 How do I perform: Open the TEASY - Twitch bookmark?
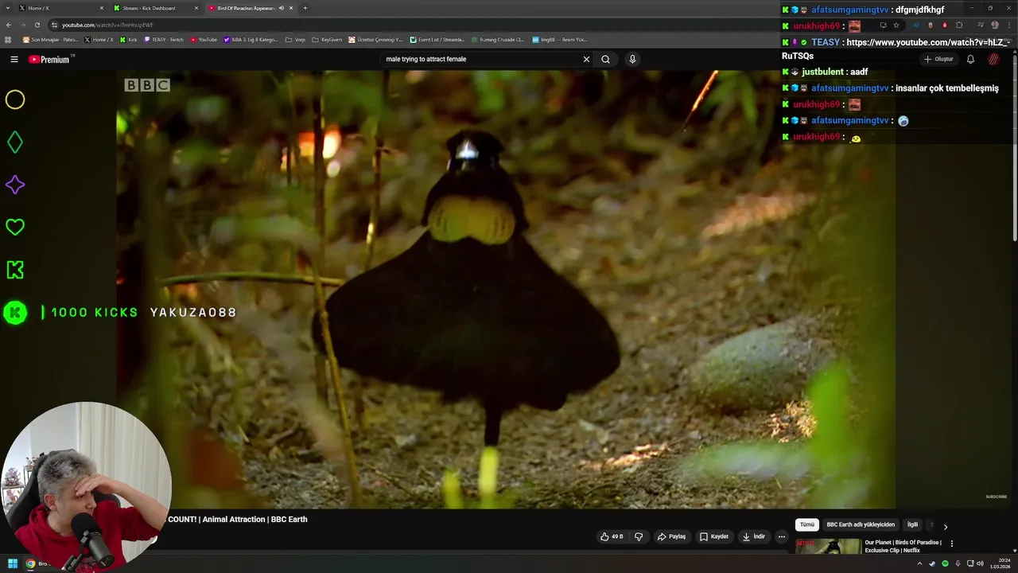[164, 39]
